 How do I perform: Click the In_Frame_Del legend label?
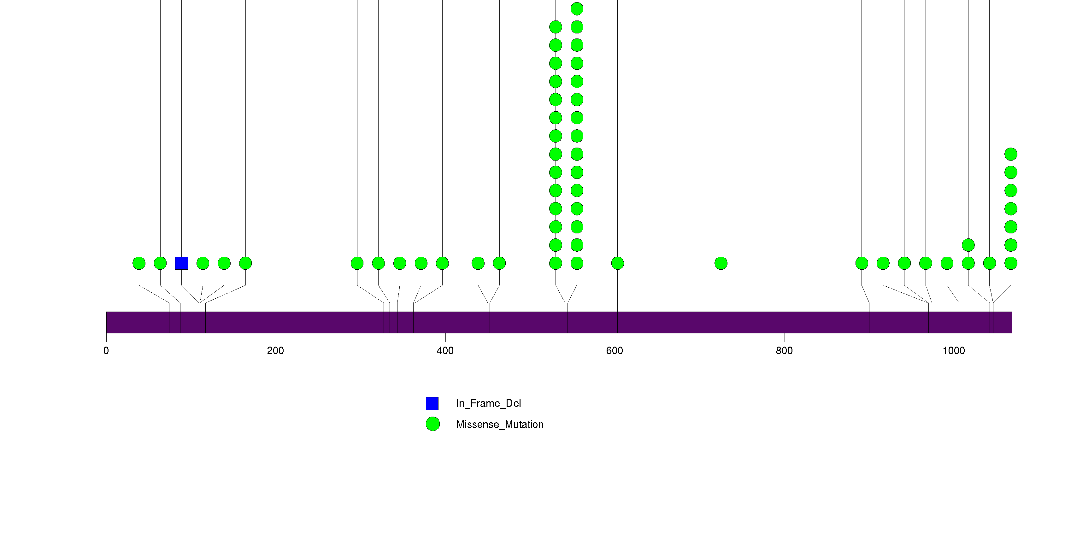[488, 403]
